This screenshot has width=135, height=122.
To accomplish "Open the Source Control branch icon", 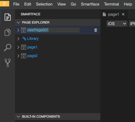I will 8,63.
